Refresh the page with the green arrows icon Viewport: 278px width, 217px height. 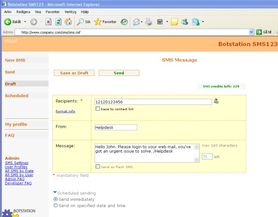tap(58, 22)
